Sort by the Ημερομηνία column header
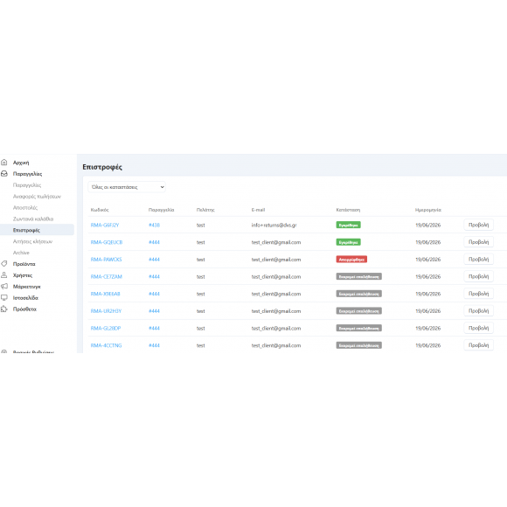 pos(428,210)
